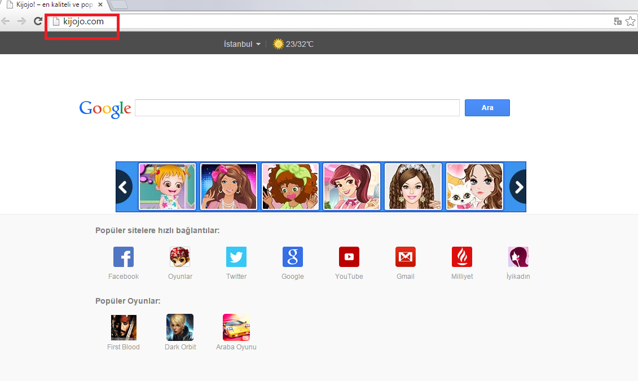The height and width of the screenshot is (381, 638).
Task: Open the Twitter bird icon
Action: (236, 257)
